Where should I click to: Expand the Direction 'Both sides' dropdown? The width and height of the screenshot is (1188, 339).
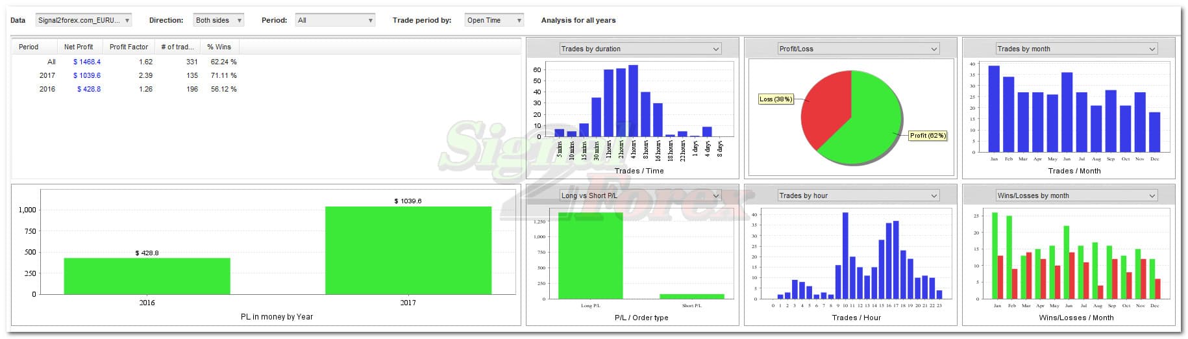pos(219,20)
